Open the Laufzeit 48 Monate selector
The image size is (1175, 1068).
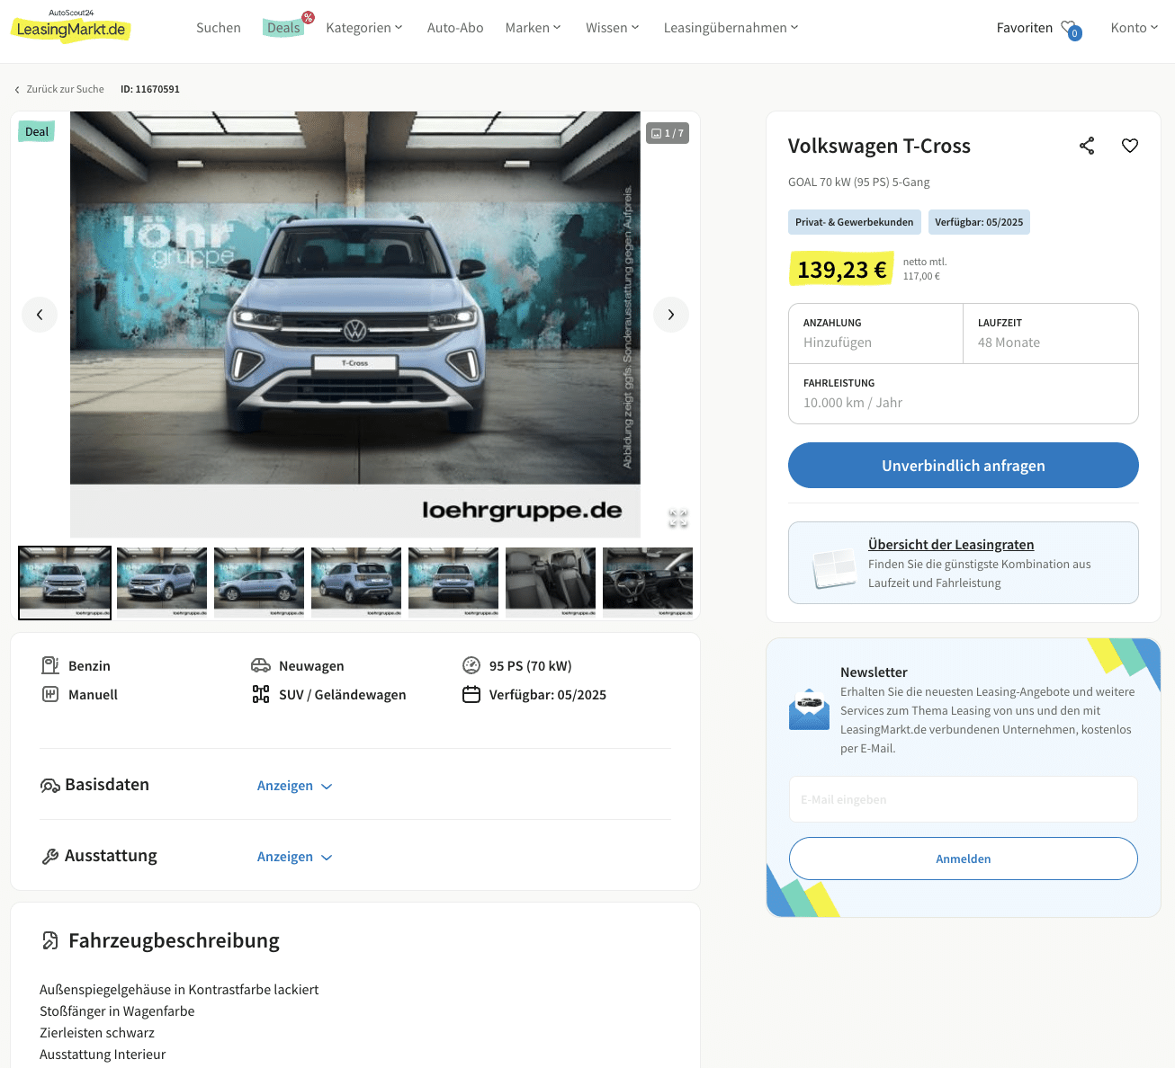tap(1051, 334)
